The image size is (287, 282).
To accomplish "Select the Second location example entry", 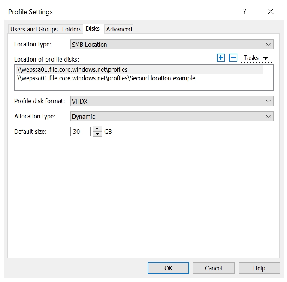I will (x=106, y=78).
